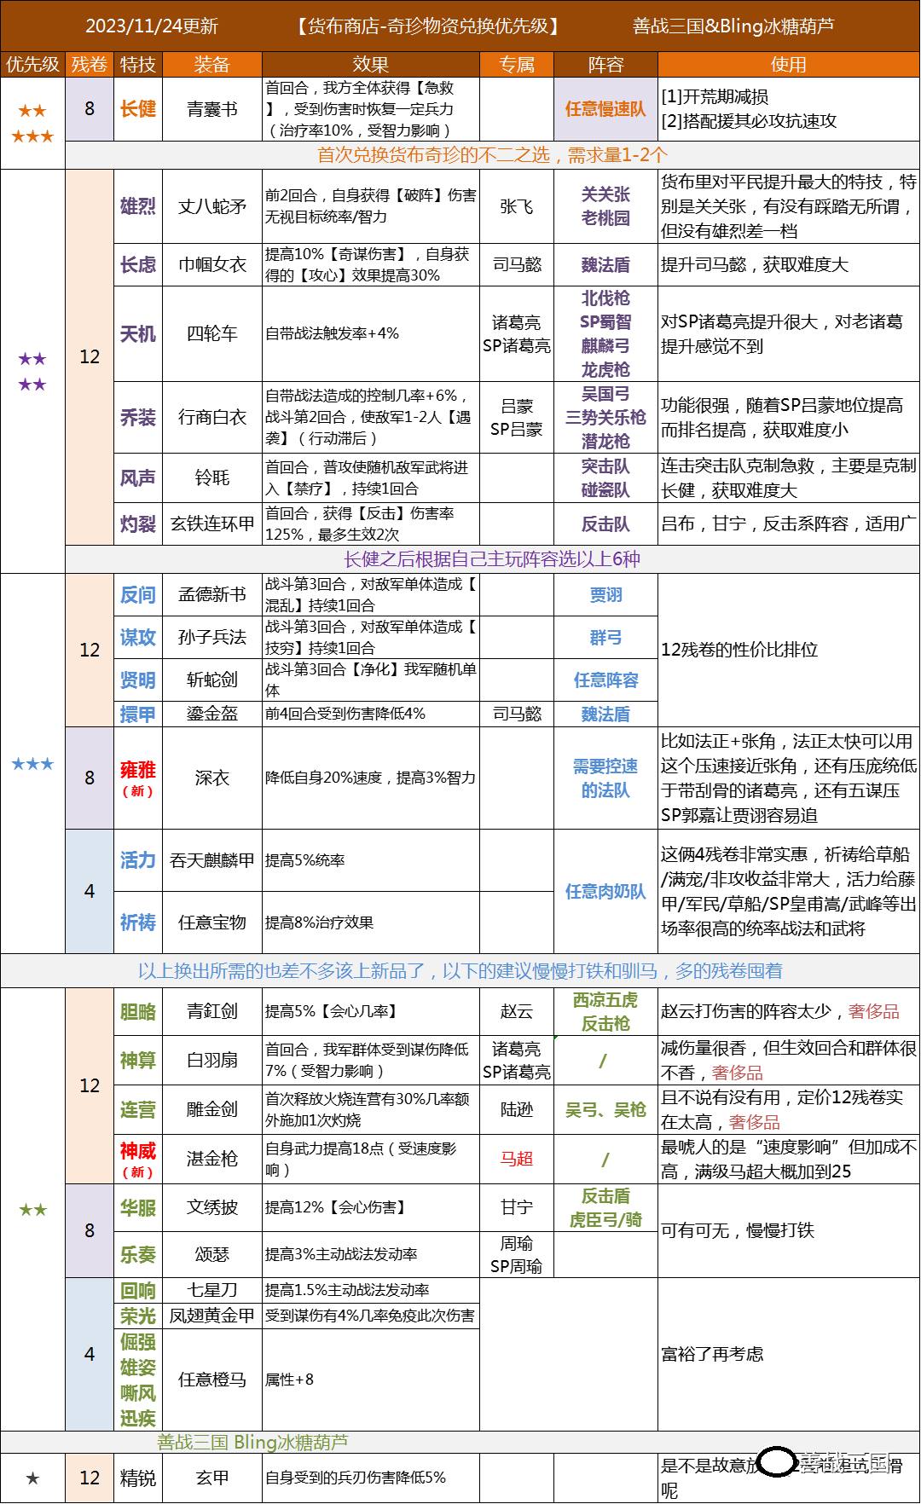The height and width of the screenshot is (1504, 921).
Task: Click the '湛金枪' equipment cell
Action: [212, 1159]
